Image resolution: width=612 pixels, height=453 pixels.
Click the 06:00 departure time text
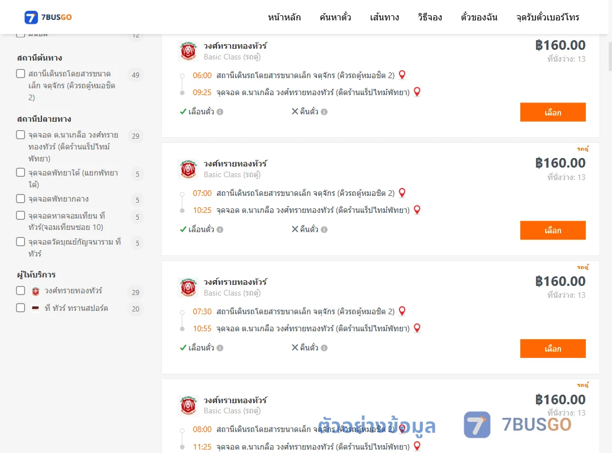202,75
